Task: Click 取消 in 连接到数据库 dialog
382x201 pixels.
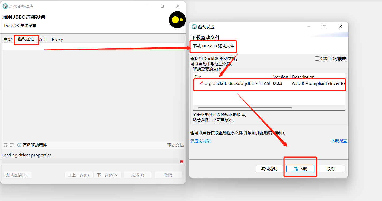Action: [x=168, y=175]
